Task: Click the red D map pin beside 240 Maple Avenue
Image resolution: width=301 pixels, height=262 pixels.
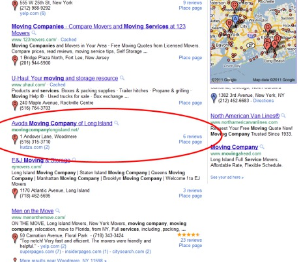Action: click(15, 105)
